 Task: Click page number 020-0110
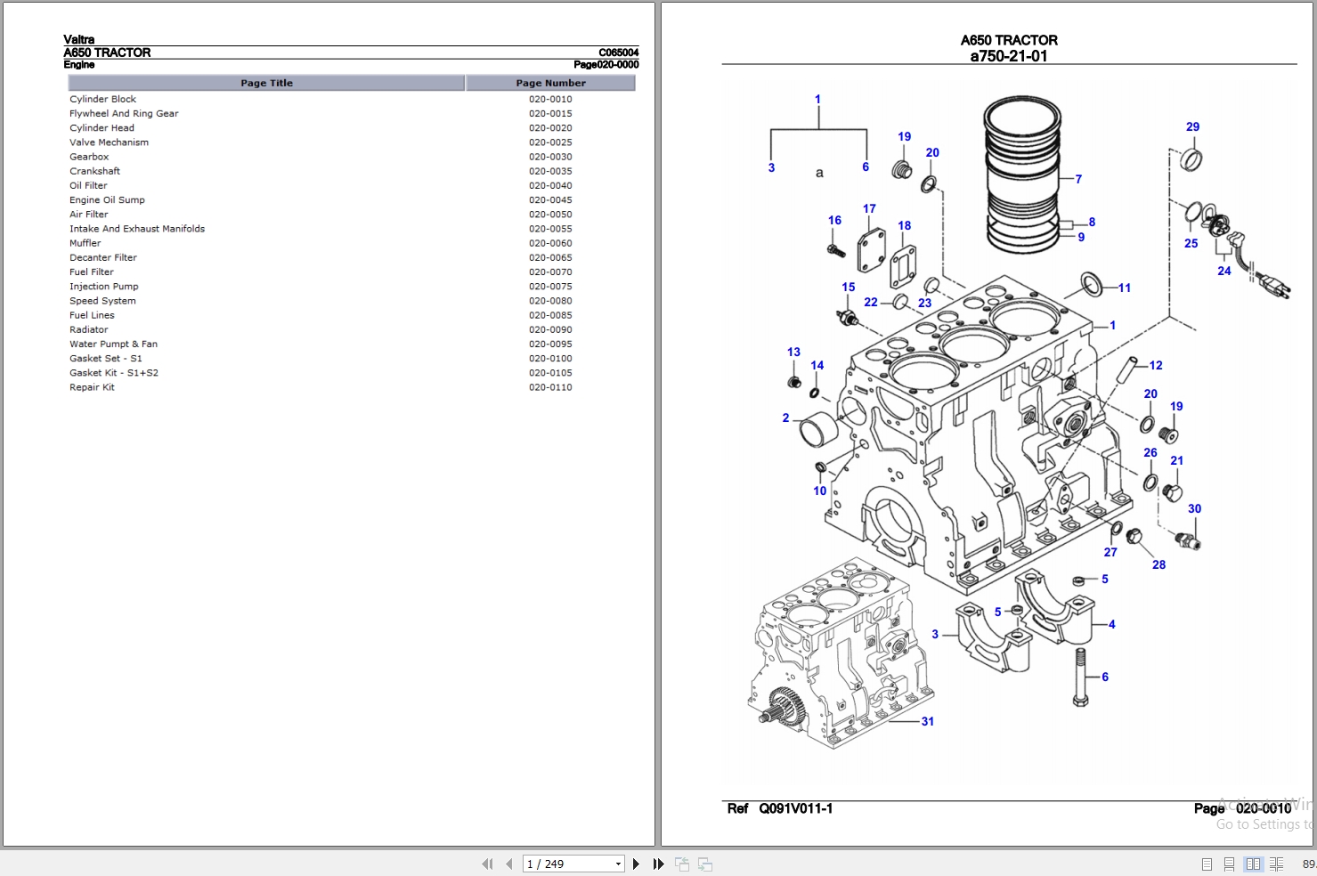click(550, 387)
